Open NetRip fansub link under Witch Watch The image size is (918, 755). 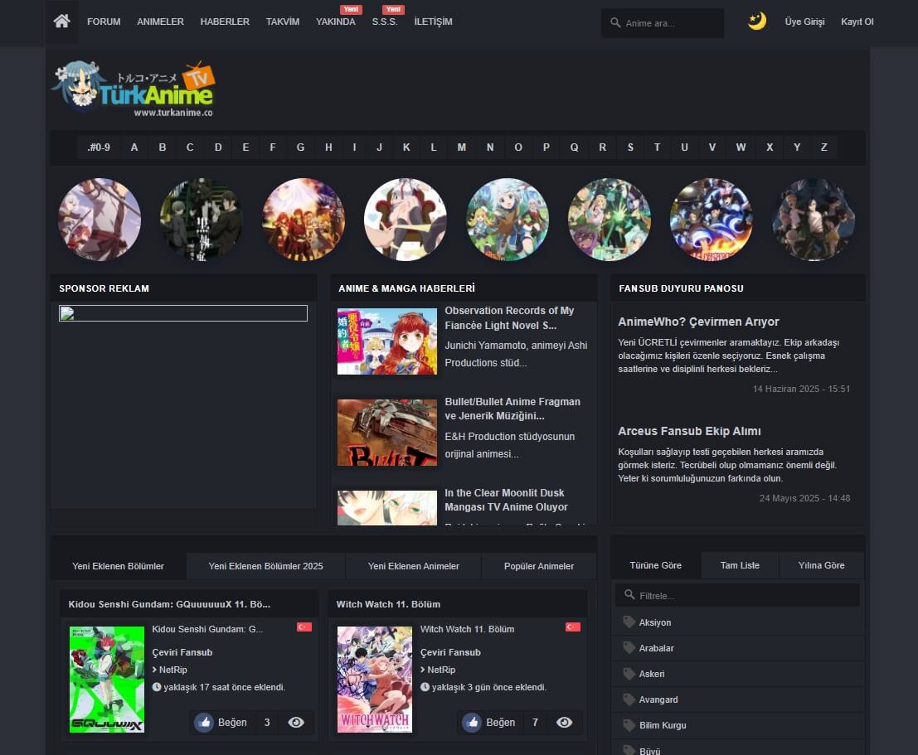441,670
